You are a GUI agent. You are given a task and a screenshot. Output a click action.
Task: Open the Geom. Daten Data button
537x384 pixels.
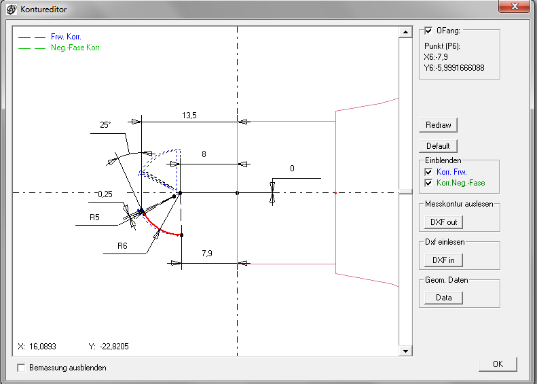443,298
